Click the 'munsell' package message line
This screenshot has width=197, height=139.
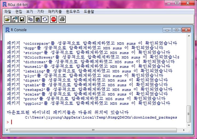(x=88, y=66)
